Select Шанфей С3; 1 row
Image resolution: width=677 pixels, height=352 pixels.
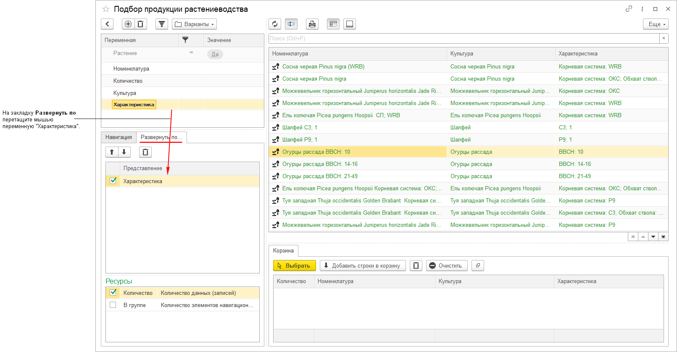tap(468, 127)
